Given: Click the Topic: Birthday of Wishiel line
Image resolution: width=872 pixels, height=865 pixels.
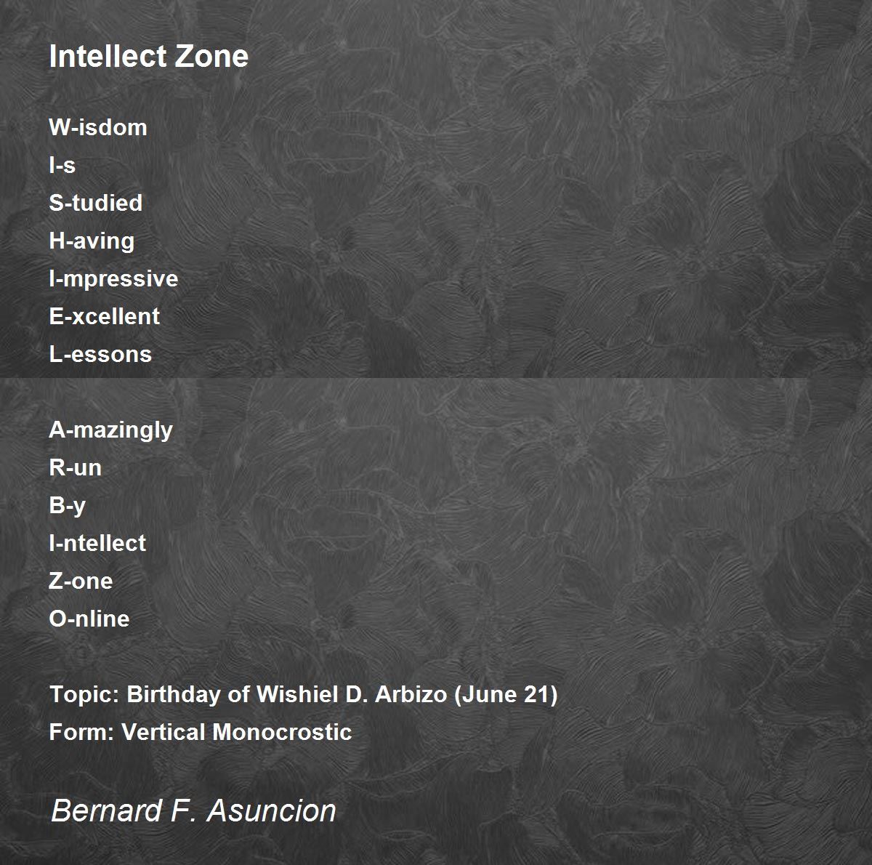Looking at the screenshot, I should (x=304, y=694).
